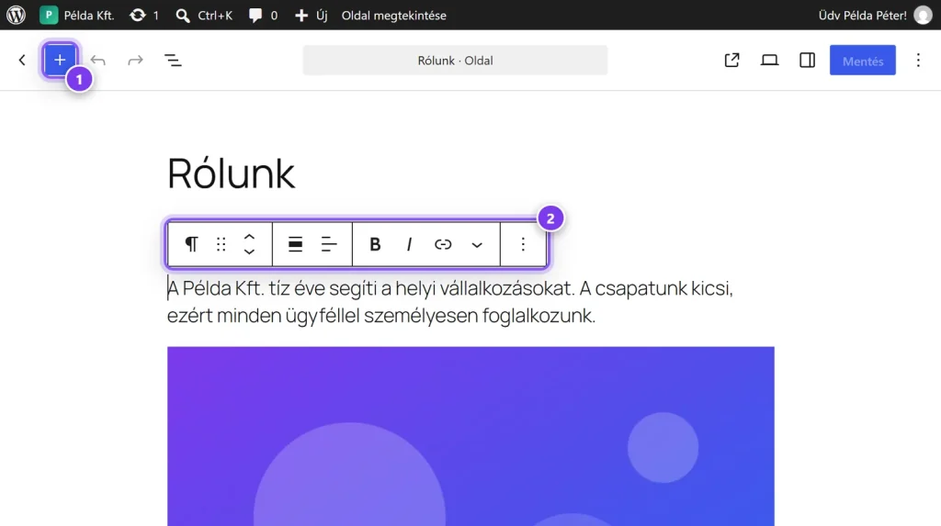Redo the last change
The image size is (941, 526).
pyautogui.click(x=136, y=60)
